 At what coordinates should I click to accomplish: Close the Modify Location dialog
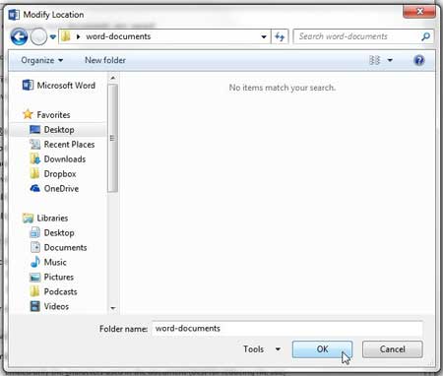click(x=419, y=12)
